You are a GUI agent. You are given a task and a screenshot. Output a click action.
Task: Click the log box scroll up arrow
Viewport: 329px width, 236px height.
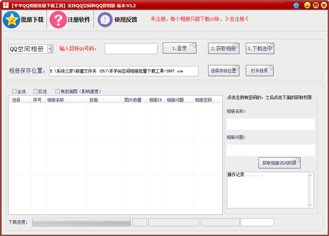click(310, 175)
